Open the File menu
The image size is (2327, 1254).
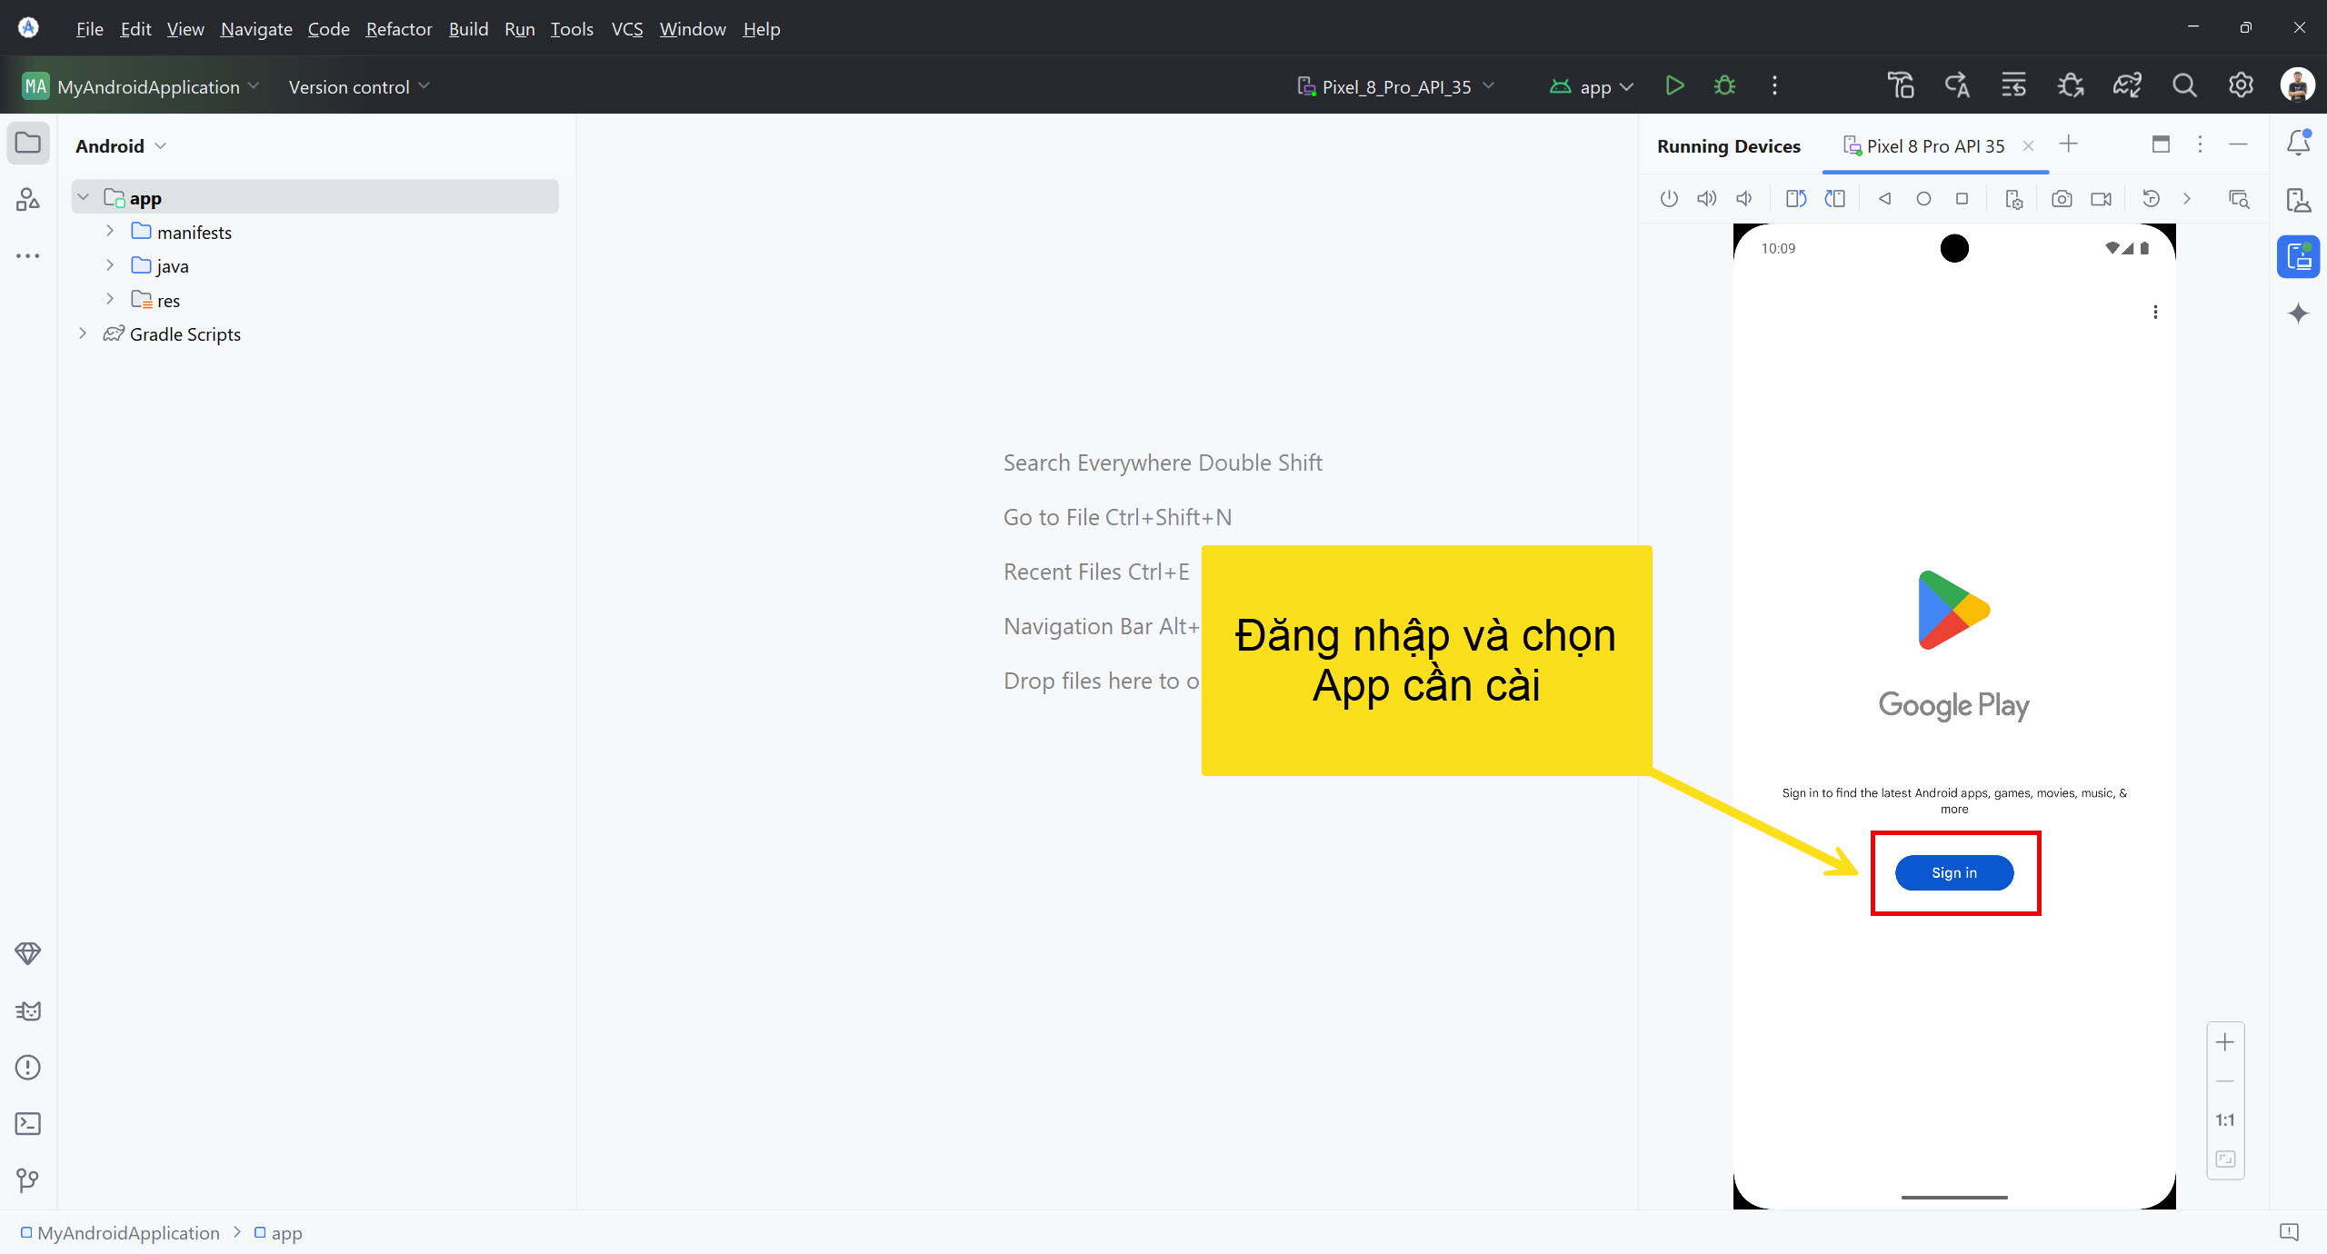(89, 29)
